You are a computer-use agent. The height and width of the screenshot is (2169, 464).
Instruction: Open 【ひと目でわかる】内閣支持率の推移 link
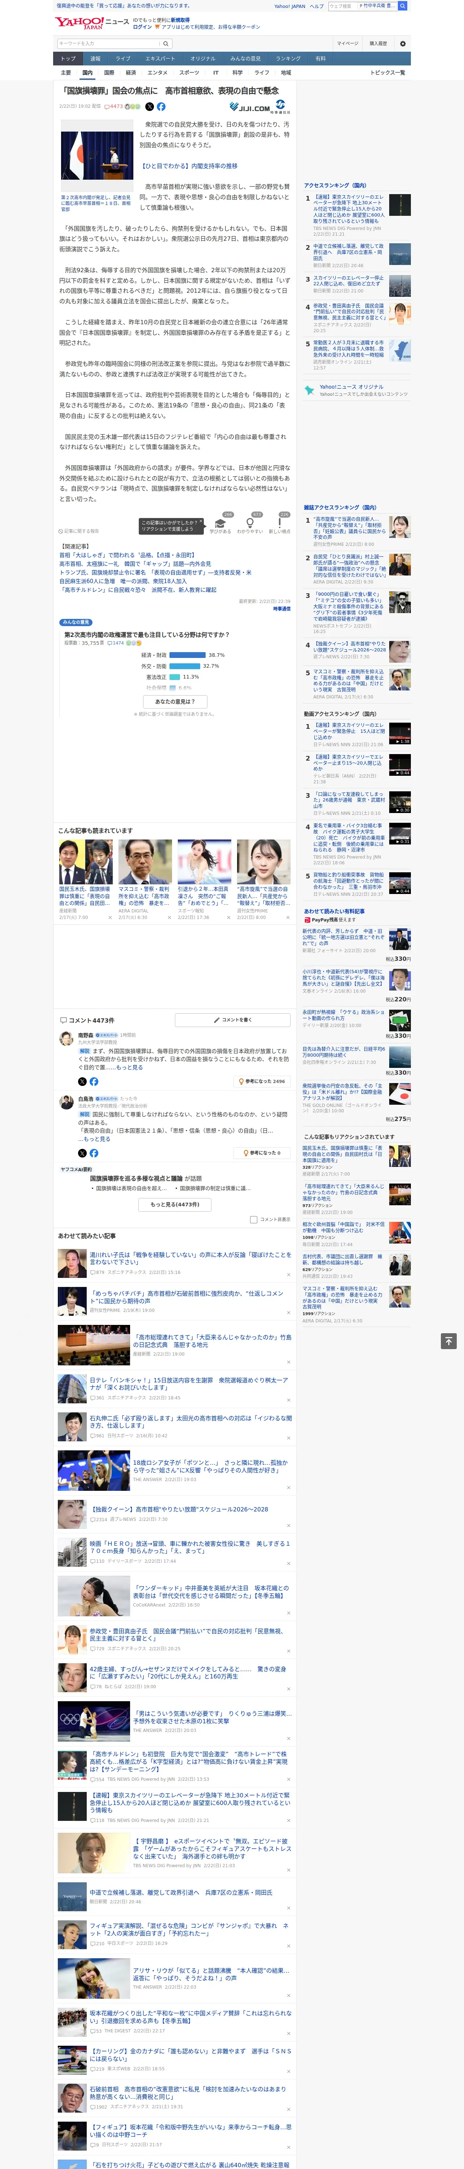tap(189, 167)
